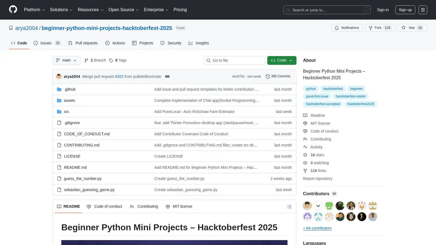
Task: Open sebastian_guessing_game.py file
Action: tap(89, 190)
